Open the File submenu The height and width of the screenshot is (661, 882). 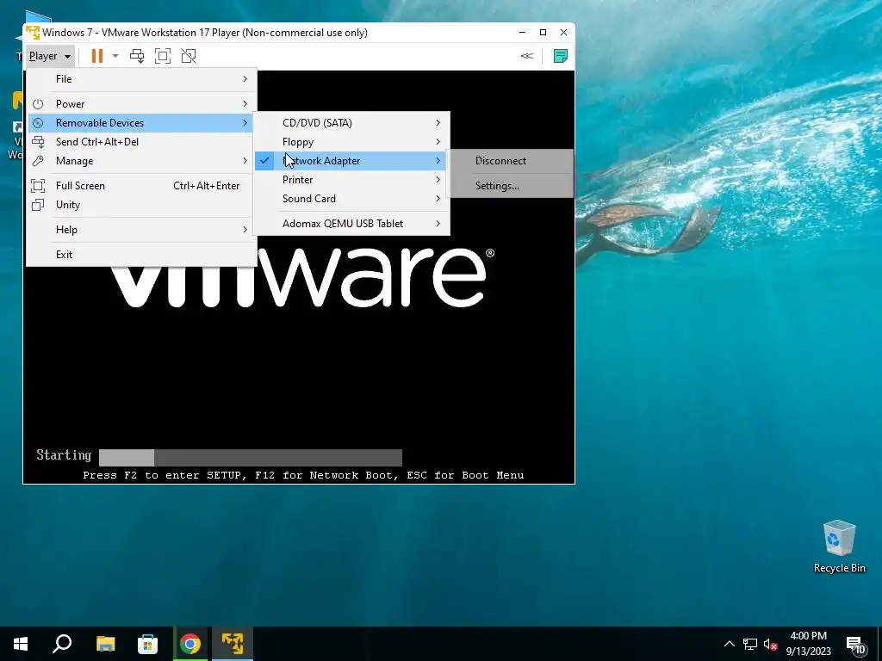[x=141, y=79]
